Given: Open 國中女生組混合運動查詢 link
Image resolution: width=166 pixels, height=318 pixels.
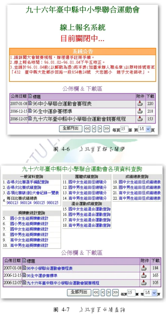Looking at the screenshot, I should tap(89, 209).
